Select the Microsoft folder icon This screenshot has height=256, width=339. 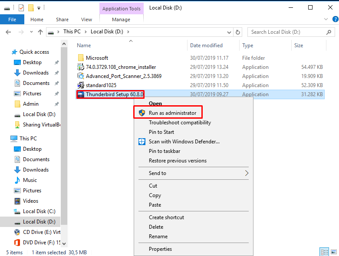point(81,58)
